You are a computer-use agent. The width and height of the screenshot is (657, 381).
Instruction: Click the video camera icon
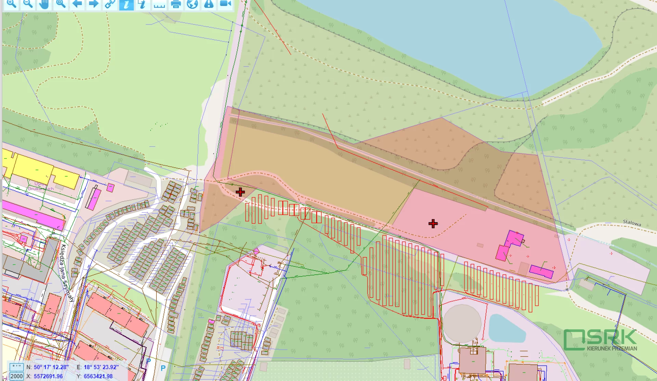pos(225,4)
